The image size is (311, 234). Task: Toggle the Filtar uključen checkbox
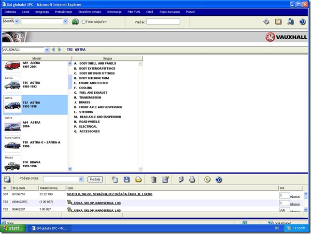pyautogui.click(x=84, y=22)
